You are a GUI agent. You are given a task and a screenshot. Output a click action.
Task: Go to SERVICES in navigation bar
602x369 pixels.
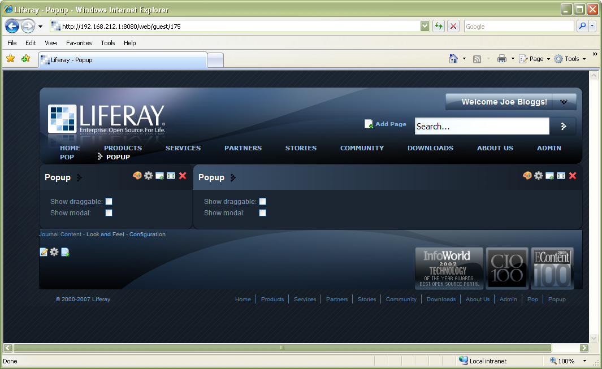click(183, 148)
